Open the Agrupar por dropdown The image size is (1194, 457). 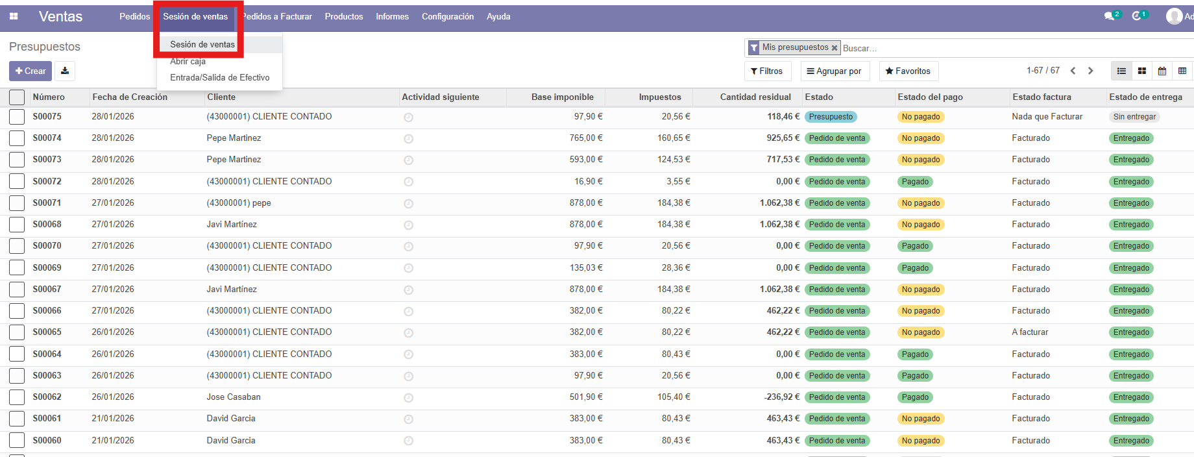pos(834,71)
